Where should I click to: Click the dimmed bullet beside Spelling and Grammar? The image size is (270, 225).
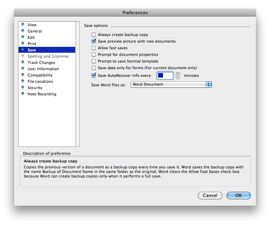22,56
